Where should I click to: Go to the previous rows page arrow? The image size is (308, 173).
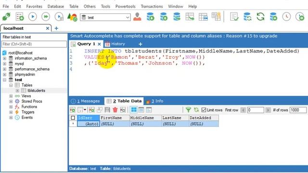point(243,110)
